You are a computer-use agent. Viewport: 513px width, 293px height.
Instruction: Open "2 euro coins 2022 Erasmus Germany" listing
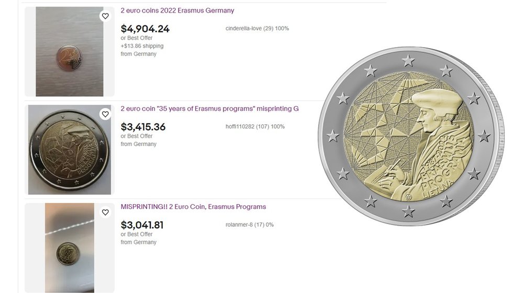177,10
